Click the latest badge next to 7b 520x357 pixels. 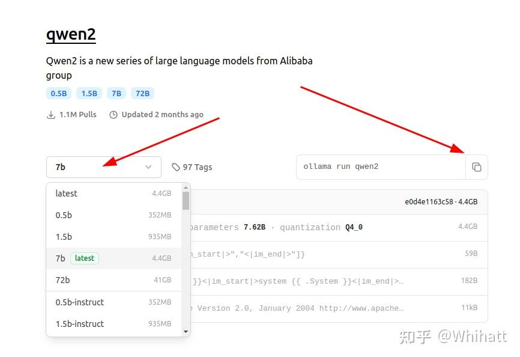[84, 258]
